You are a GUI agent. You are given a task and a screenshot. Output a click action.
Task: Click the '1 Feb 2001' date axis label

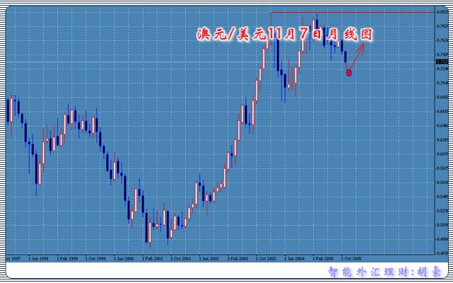tap(153, 259)
